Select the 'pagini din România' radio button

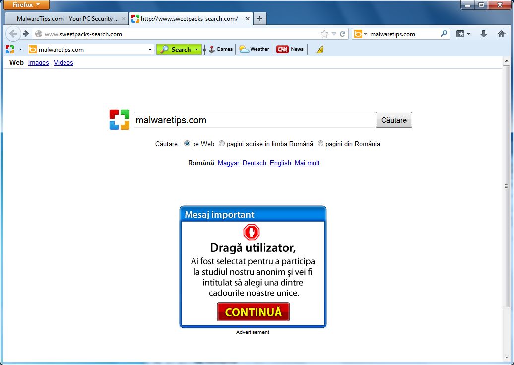click(x=321, y=143)
